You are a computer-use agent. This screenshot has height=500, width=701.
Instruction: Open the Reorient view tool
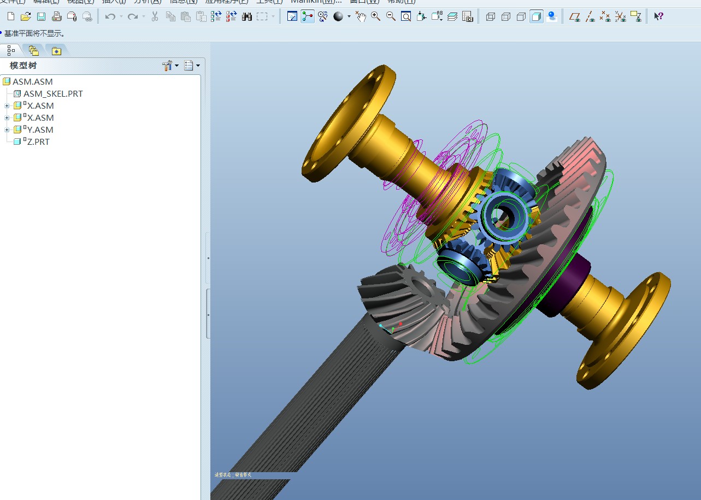click(x=421, y=16)
